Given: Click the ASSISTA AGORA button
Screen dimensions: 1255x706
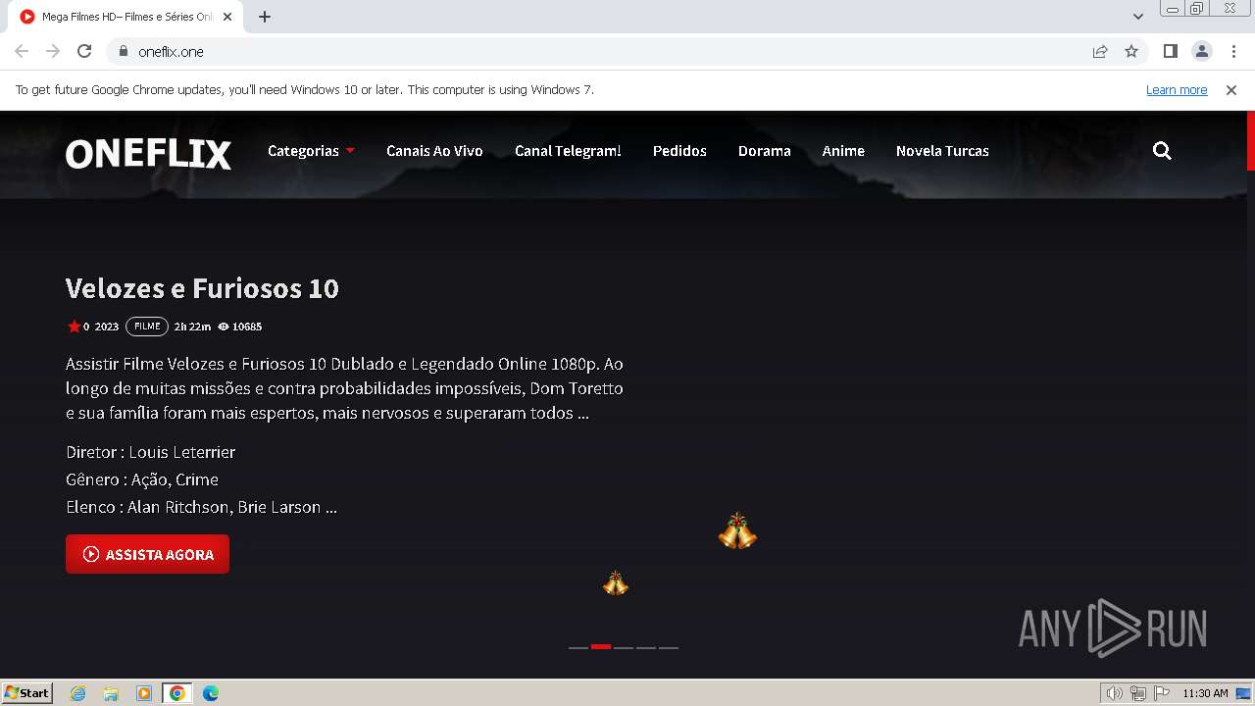Looking at the screenshot, I should (147, 554).
